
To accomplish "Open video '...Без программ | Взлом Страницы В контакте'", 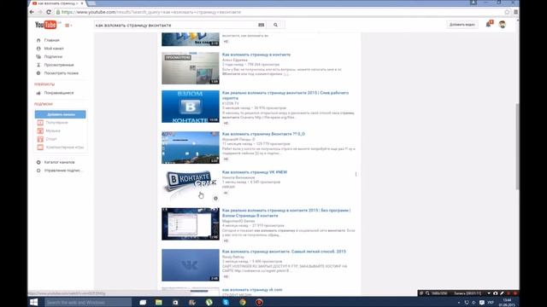I will [286, 213].
